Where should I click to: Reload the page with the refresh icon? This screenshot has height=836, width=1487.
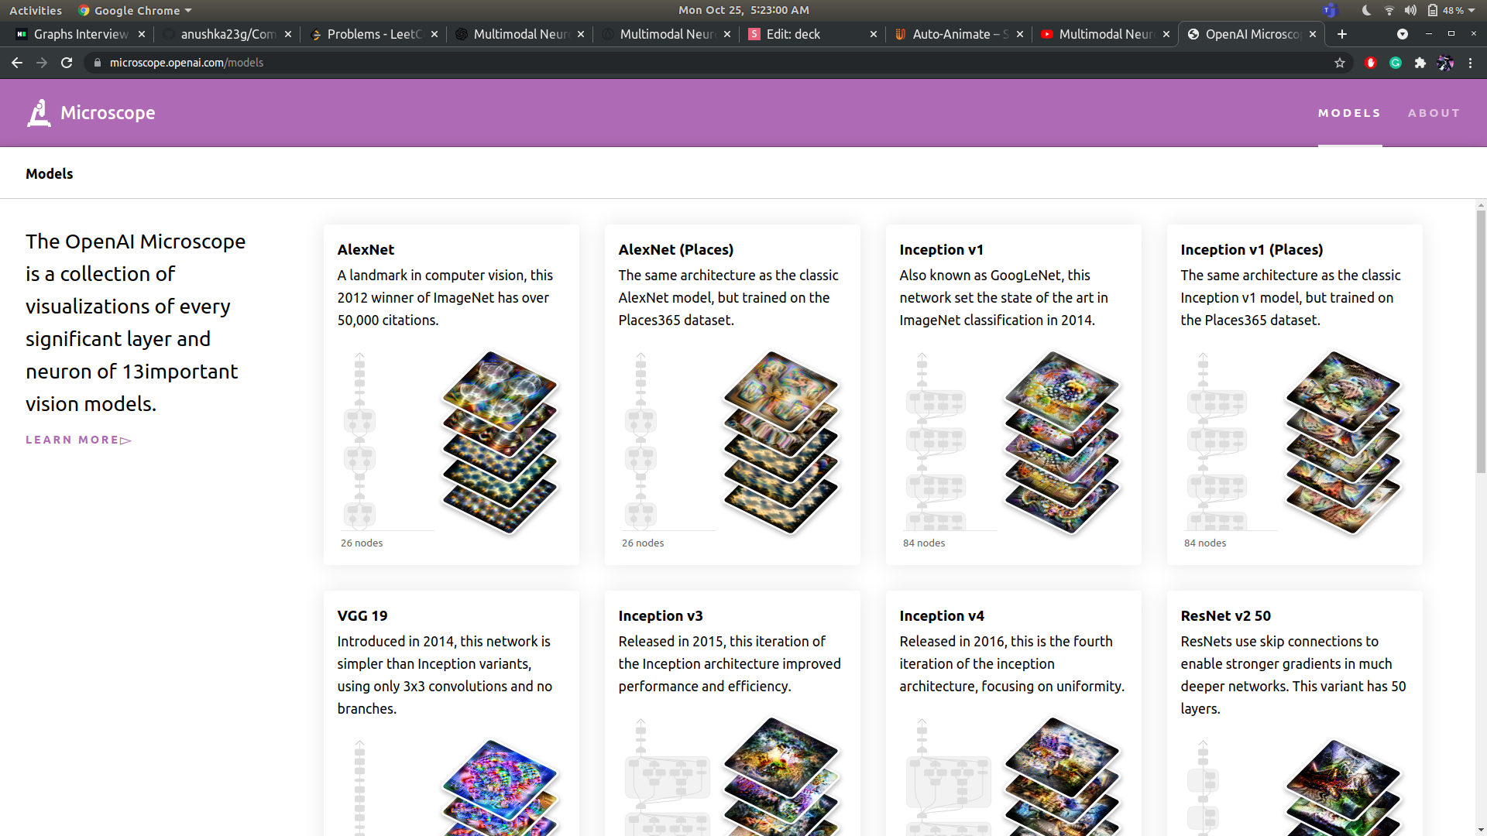tap(67, 63)
